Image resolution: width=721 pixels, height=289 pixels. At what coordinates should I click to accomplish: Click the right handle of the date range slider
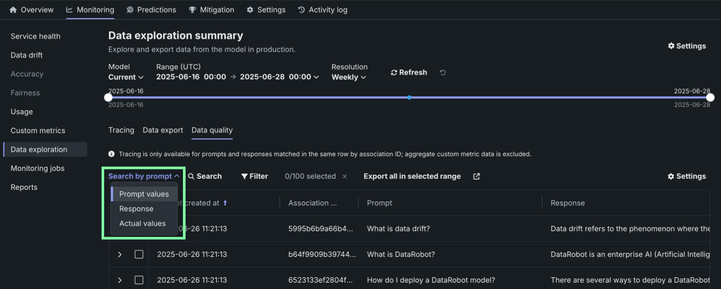point(710,97)
